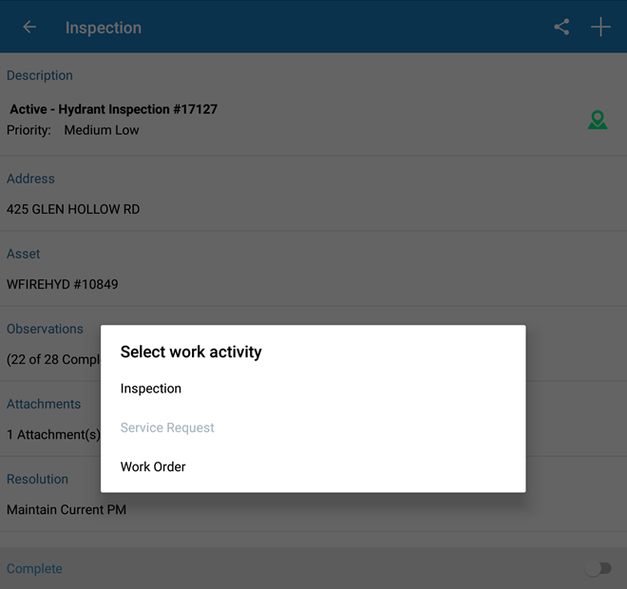Tap the Priority Medium Low line
Screen dimensions: 627x589
tap(73, 130)
